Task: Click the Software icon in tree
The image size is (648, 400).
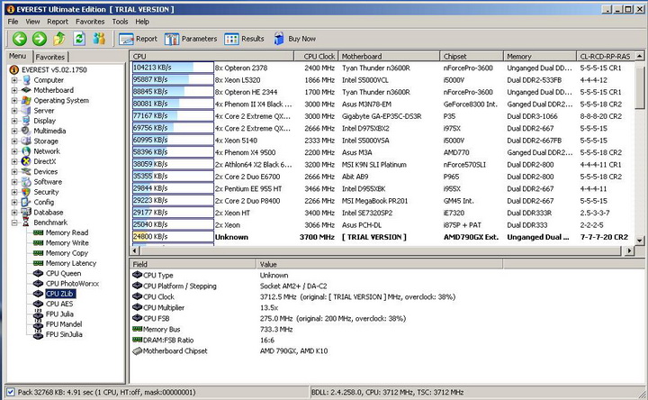Action: pos(26,182)
